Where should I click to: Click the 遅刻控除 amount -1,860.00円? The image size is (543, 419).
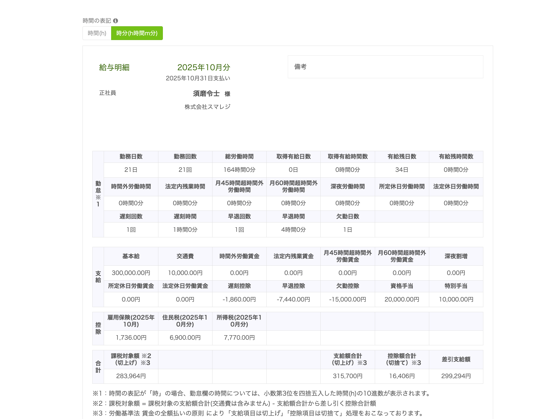point(239,299)
